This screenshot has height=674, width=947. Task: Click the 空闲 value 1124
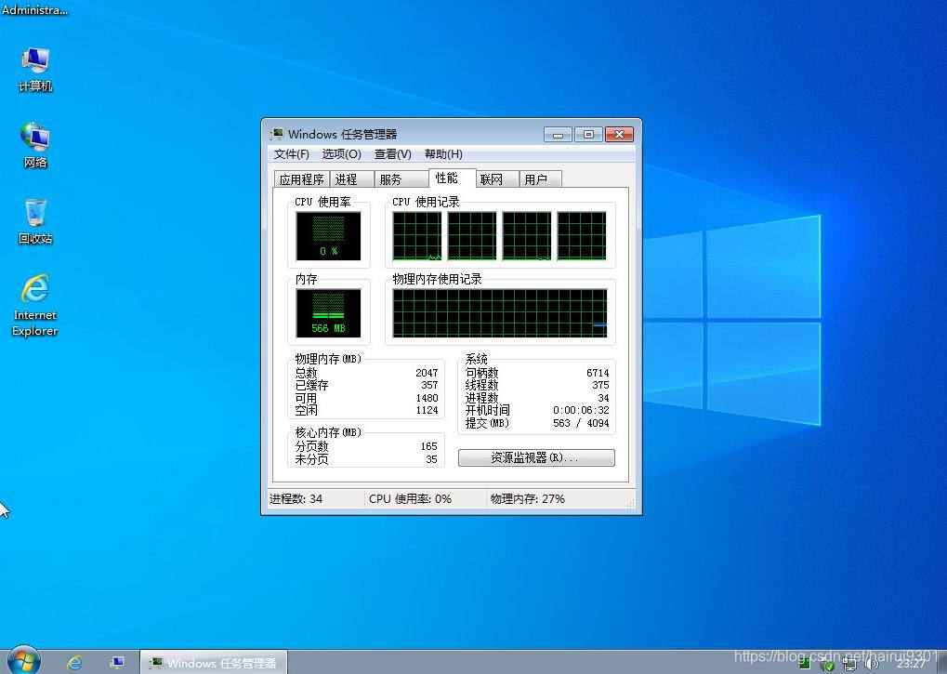[x=427, y=411]
